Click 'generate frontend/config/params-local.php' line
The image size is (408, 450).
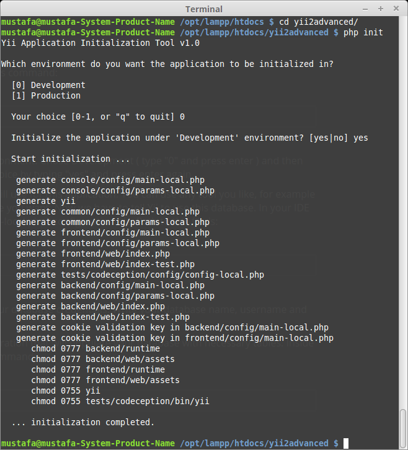[118, 243]
